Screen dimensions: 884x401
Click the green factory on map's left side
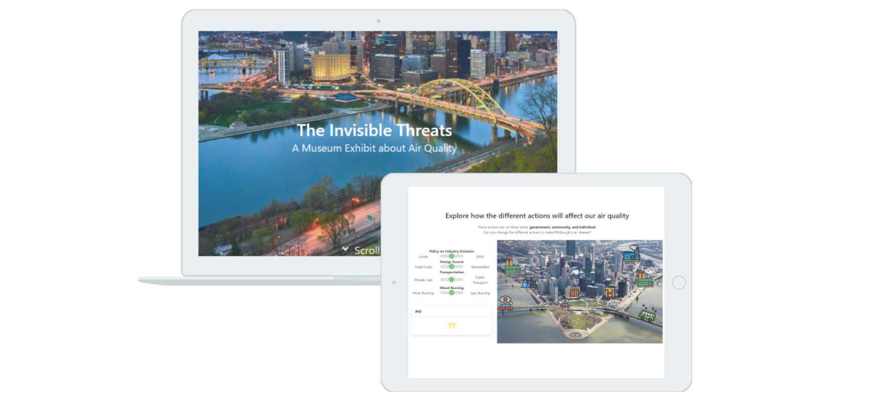pyautogui.click(x=512, y=266)
